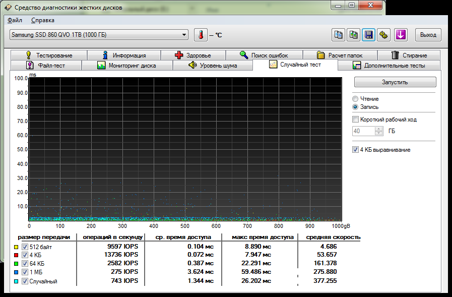Click the copy screenshot toolbar icon
Viewport: 452px width, 297px height.
(x=353, y=35)
